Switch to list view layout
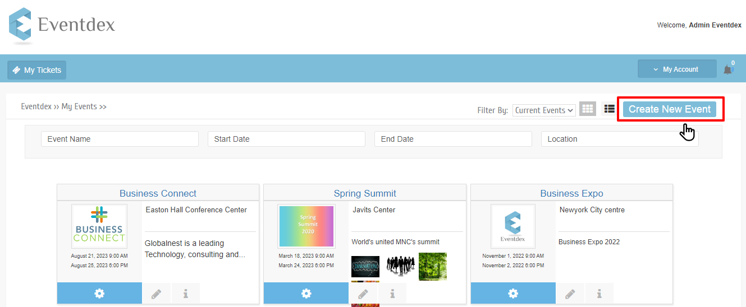This screenshot has width=746, height=307. pyautogui.click(x=609, y=109)
